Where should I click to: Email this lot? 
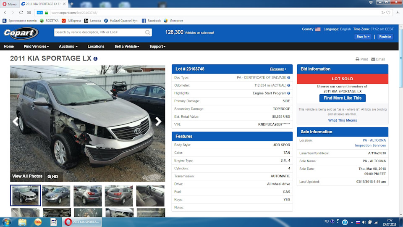click(378, 59)
